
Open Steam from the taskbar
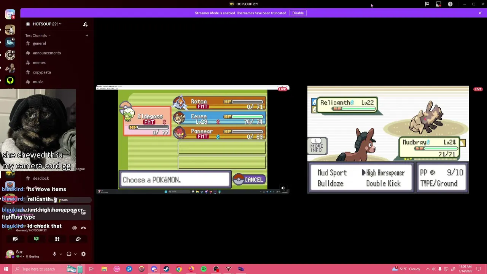(166, 269)
